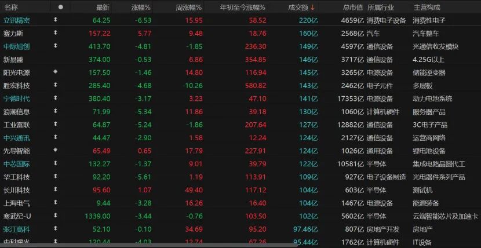This screenshot has height=248, width=481.
Task: Select the 浪潮信息 stock name
Action: [x=17, y=112]
